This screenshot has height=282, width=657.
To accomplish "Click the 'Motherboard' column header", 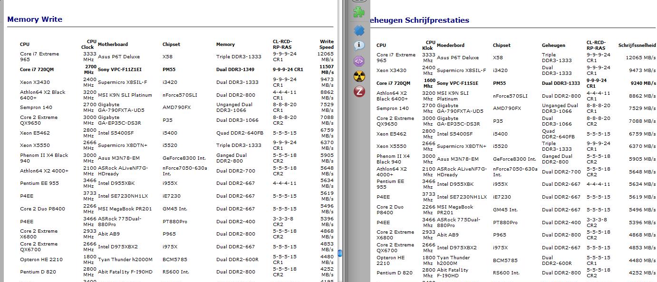I will tap(113, 44).
